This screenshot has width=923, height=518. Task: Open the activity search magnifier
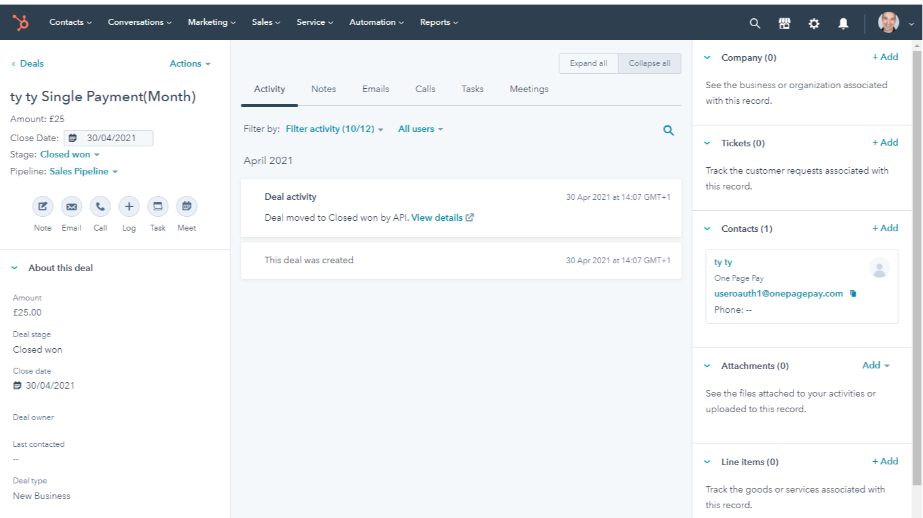668,130
